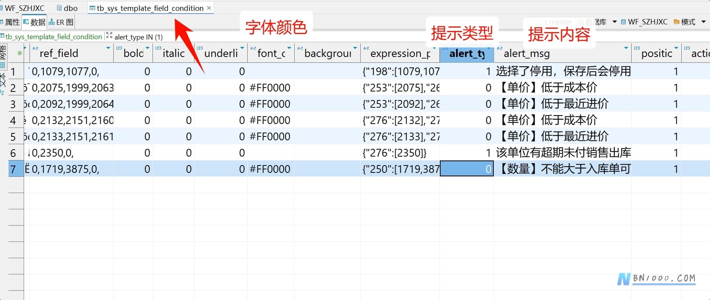The image size is (710, 300).
Task: Open the font_c column filter dropdown
Action: click(289, 48)
